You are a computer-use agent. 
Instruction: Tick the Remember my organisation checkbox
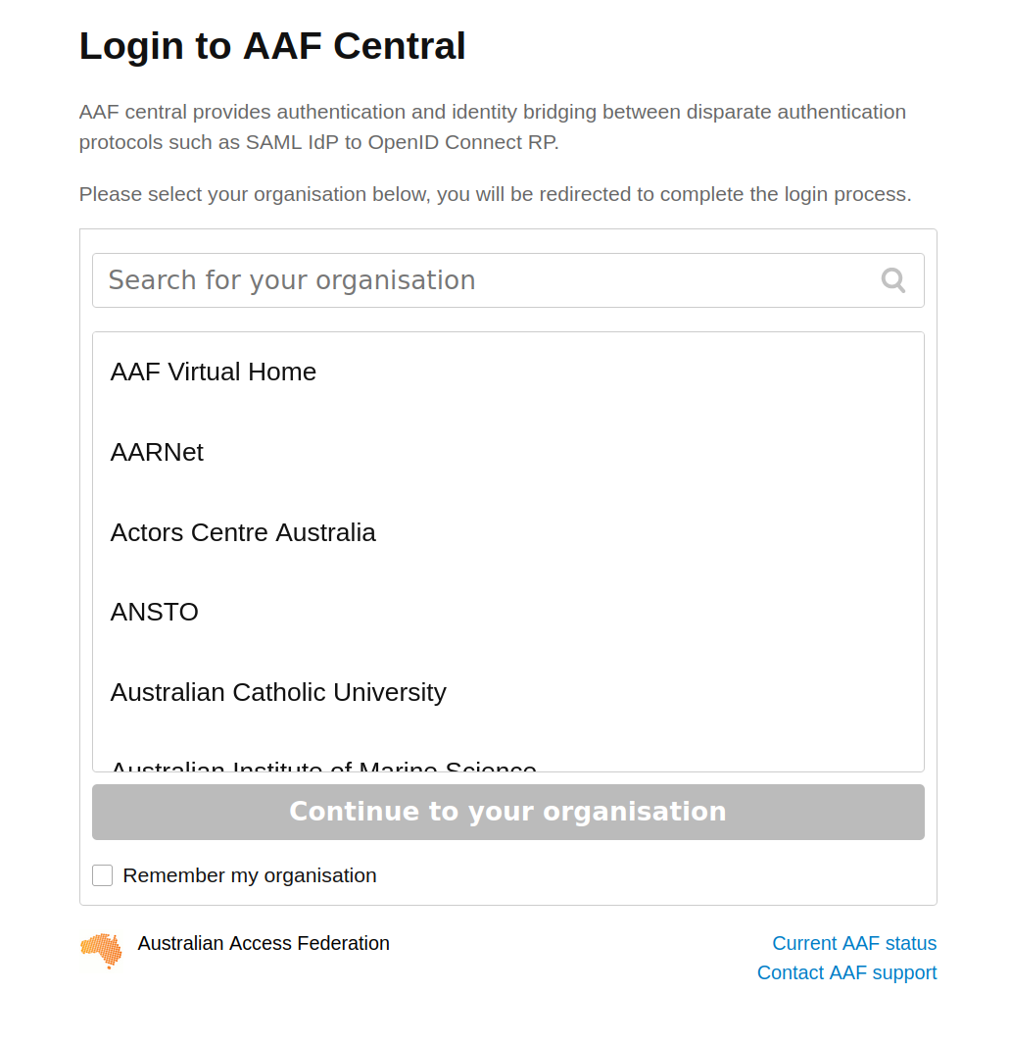point(103,875)
